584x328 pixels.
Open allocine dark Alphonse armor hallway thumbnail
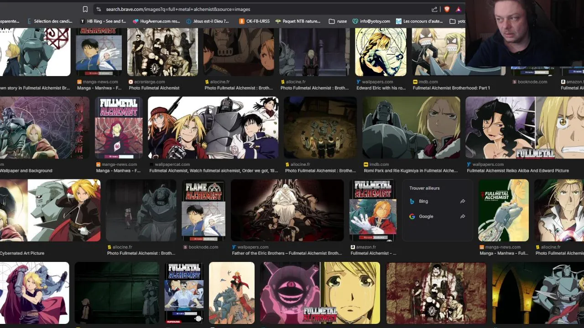click(141, 210)
